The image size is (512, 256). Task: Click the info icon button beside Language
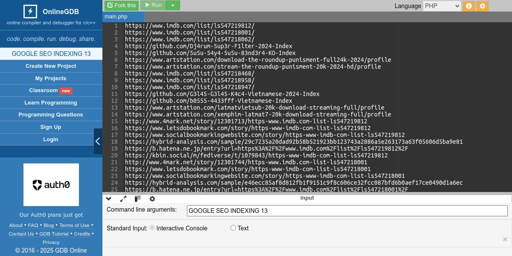[x=468, y=6]
